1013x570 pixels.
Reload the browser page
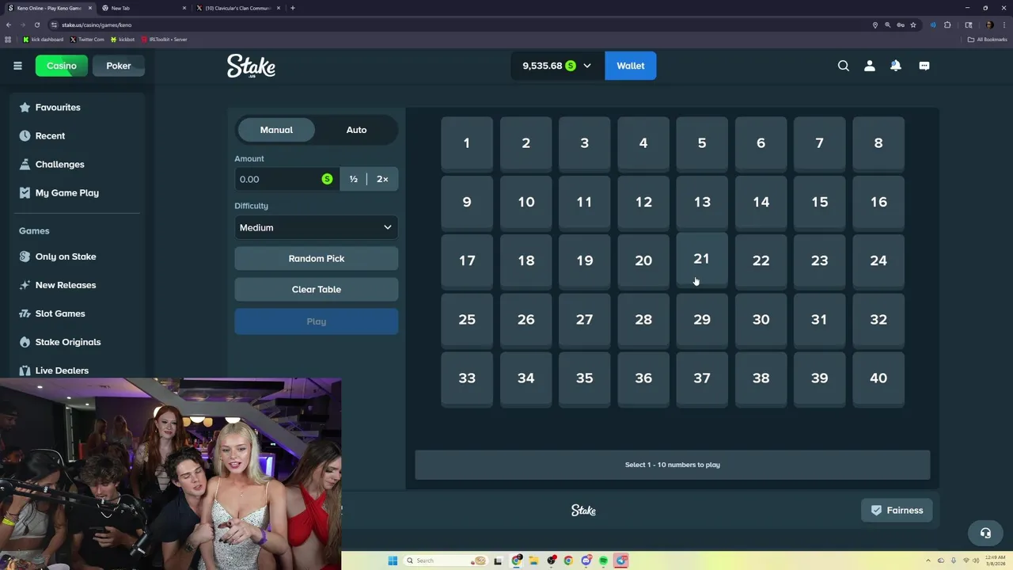(x=36, y=25)
